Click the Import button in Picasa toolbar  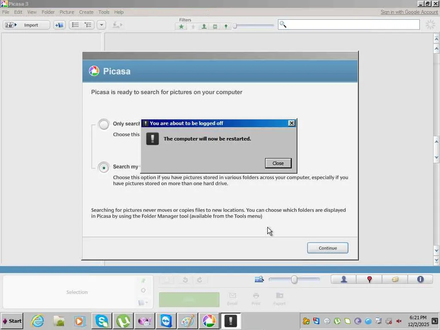pyautogui.click(x=26, y=25)
